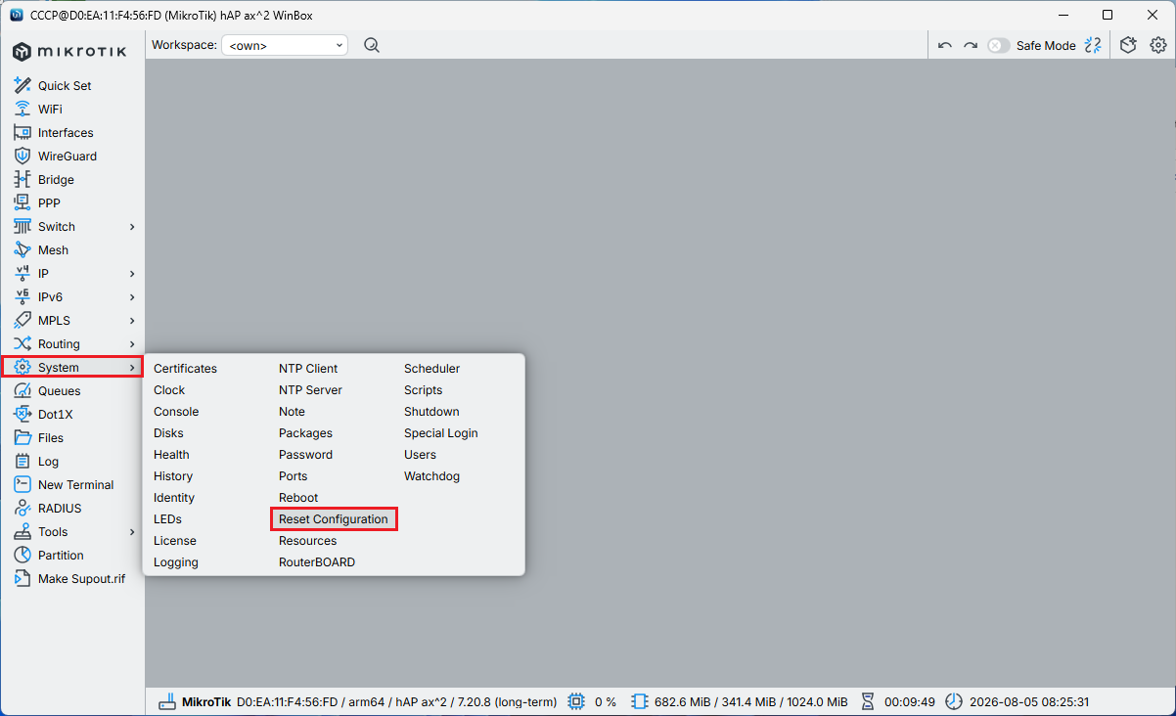The width and height of the screenshot is (1176, 716).
Task: Expand the Tools submenu
Action: [132, 532]
